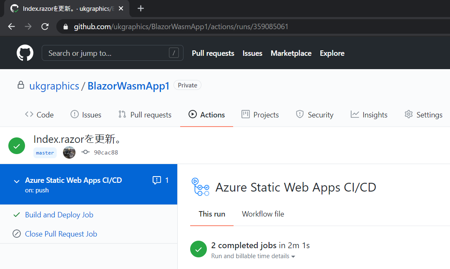Screen dimensions: 450x269
Task: Click the browser forward arrow
Action: pyautogui.click(x=28, y=27)
